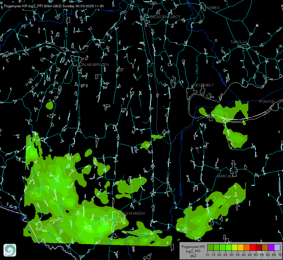Click the Poganyvar-HR legend title
283x260 pixels.
pos(193,247)
